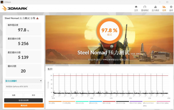Open the 基准测试 benchmark gauge icon
Screen dimensions: 174x110
[145, 8]
